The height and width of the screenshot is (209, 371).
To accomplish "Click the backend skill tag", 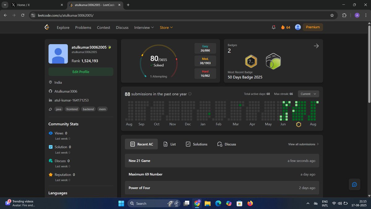I will pos(88,109).
